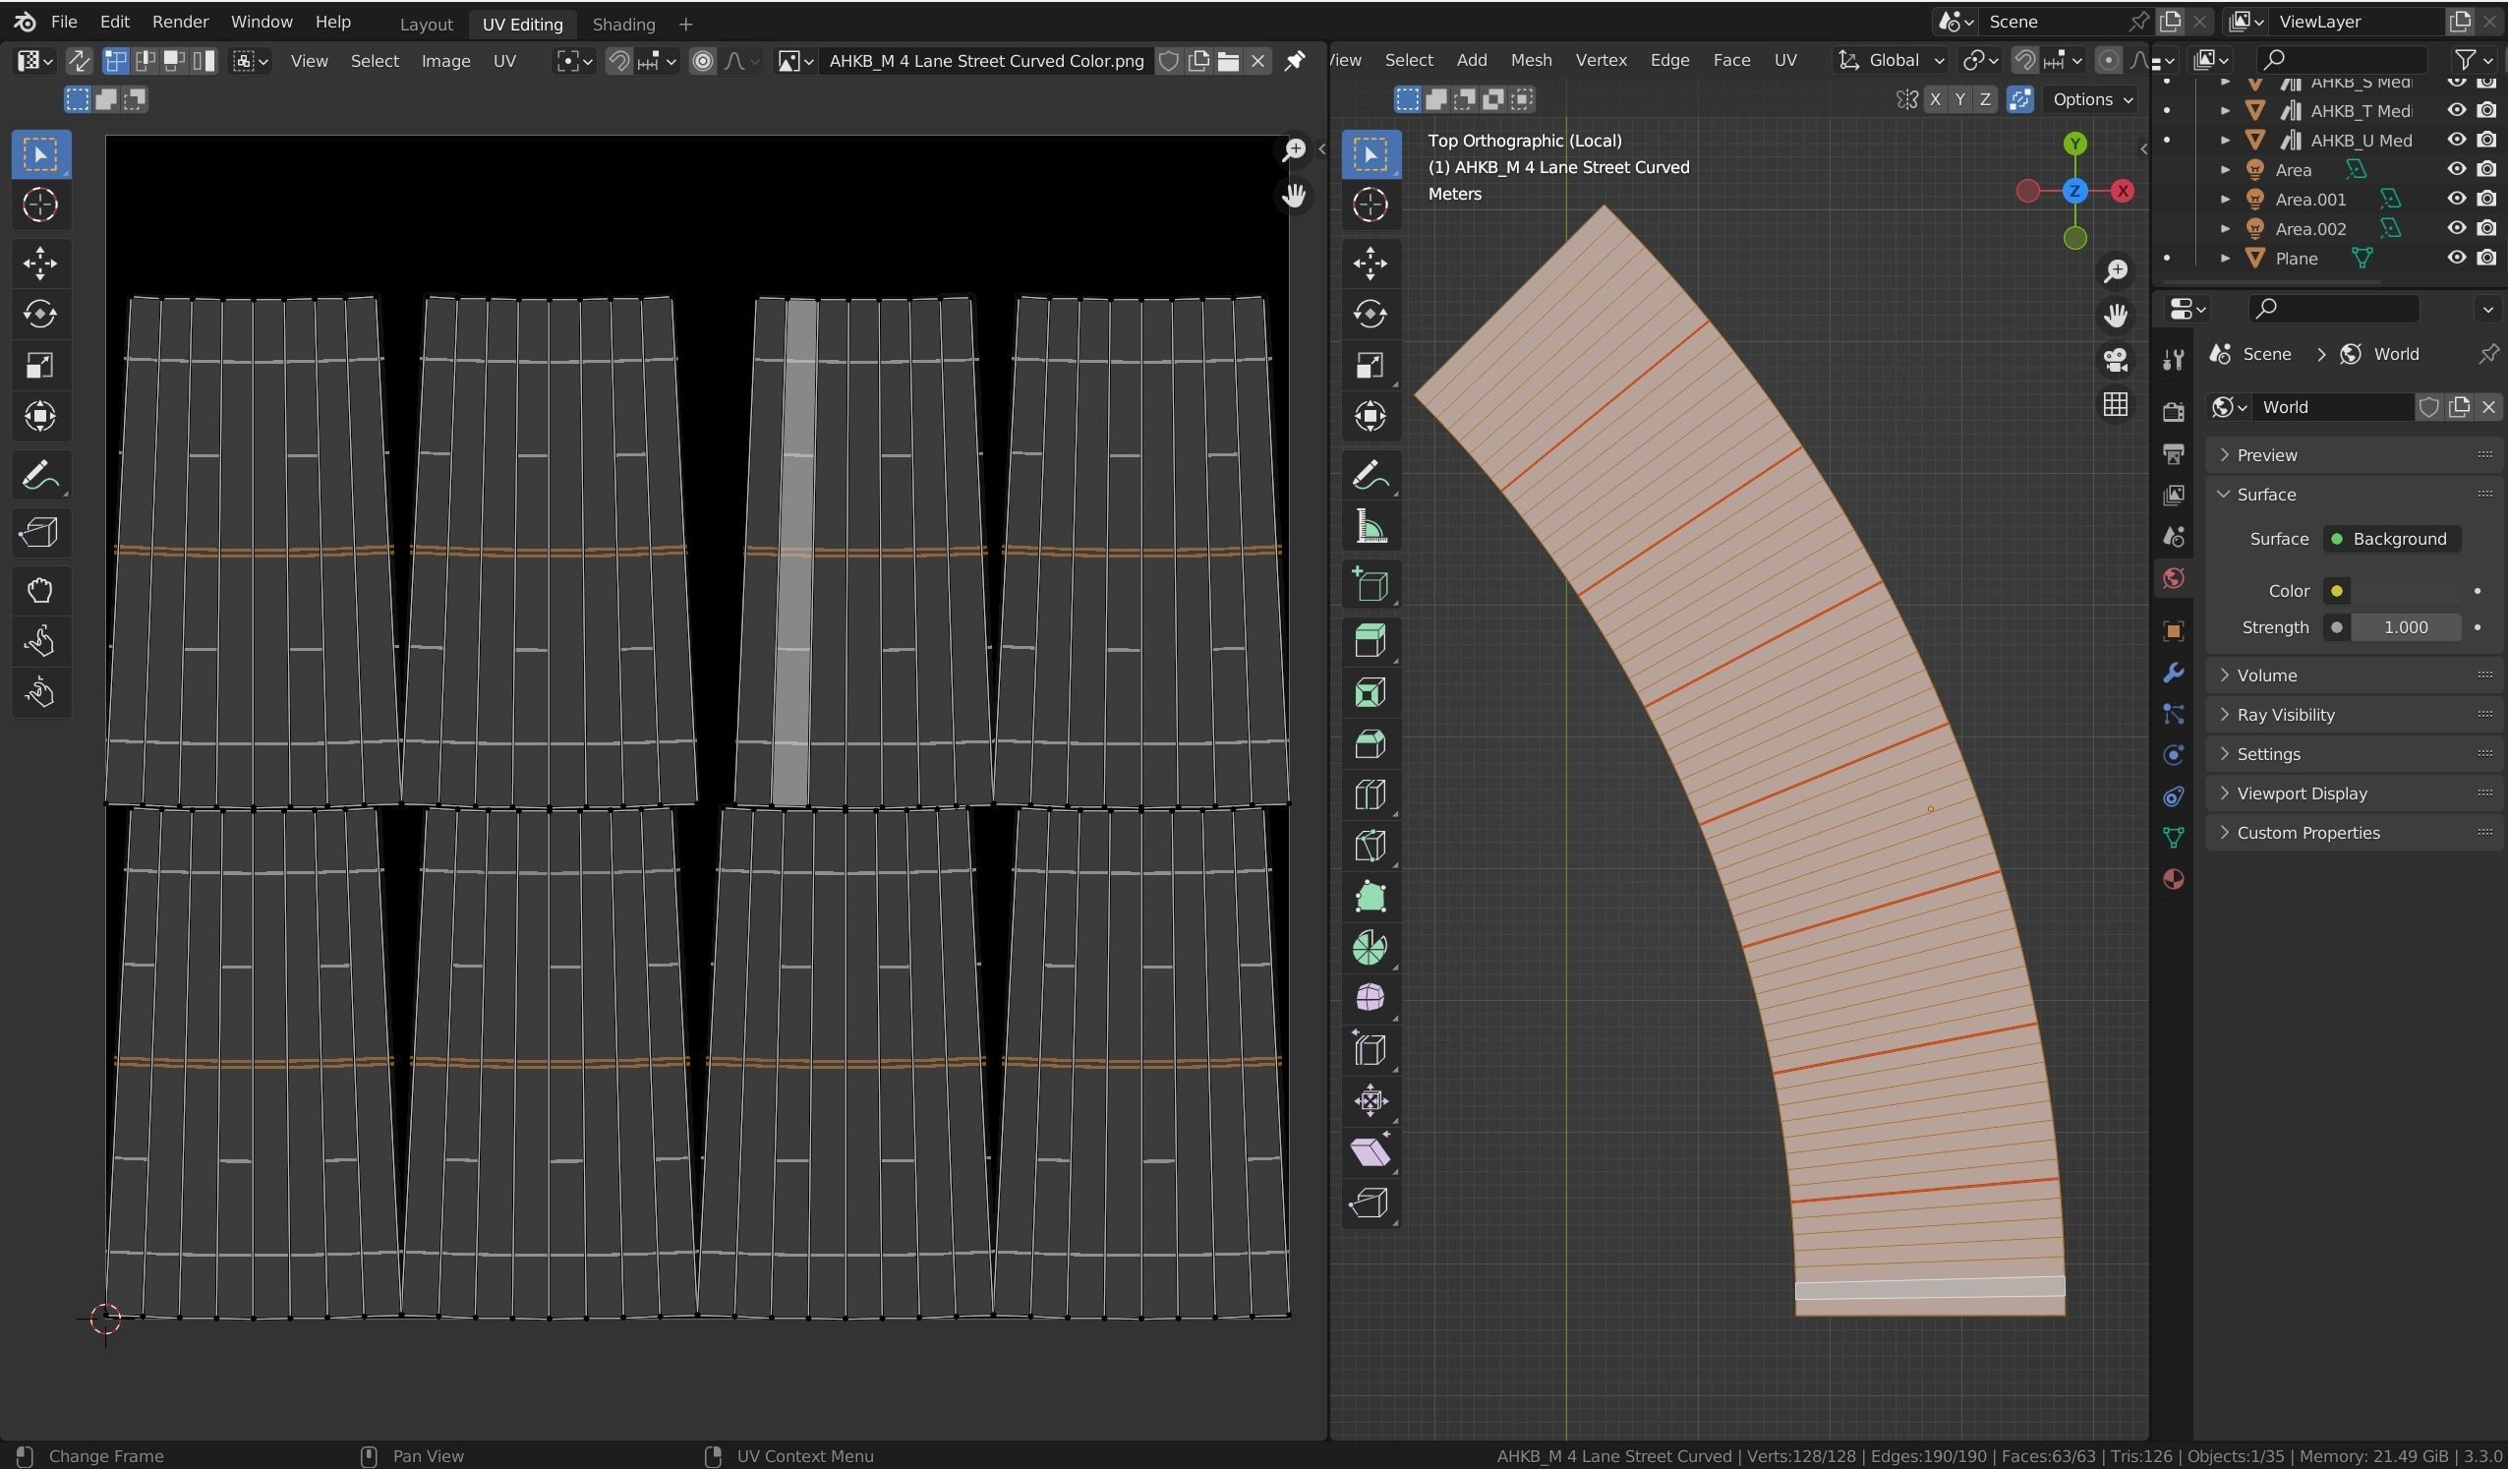
Task: Expand the Custom Properties panel
Action: click(2354, 833)
